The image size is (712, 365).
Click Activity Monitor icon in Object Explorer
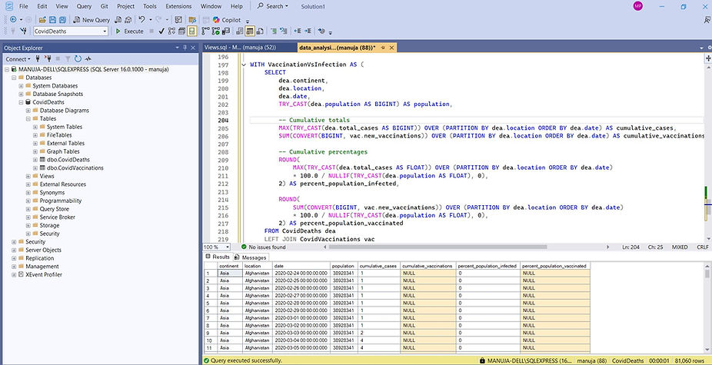click(87, 58)
